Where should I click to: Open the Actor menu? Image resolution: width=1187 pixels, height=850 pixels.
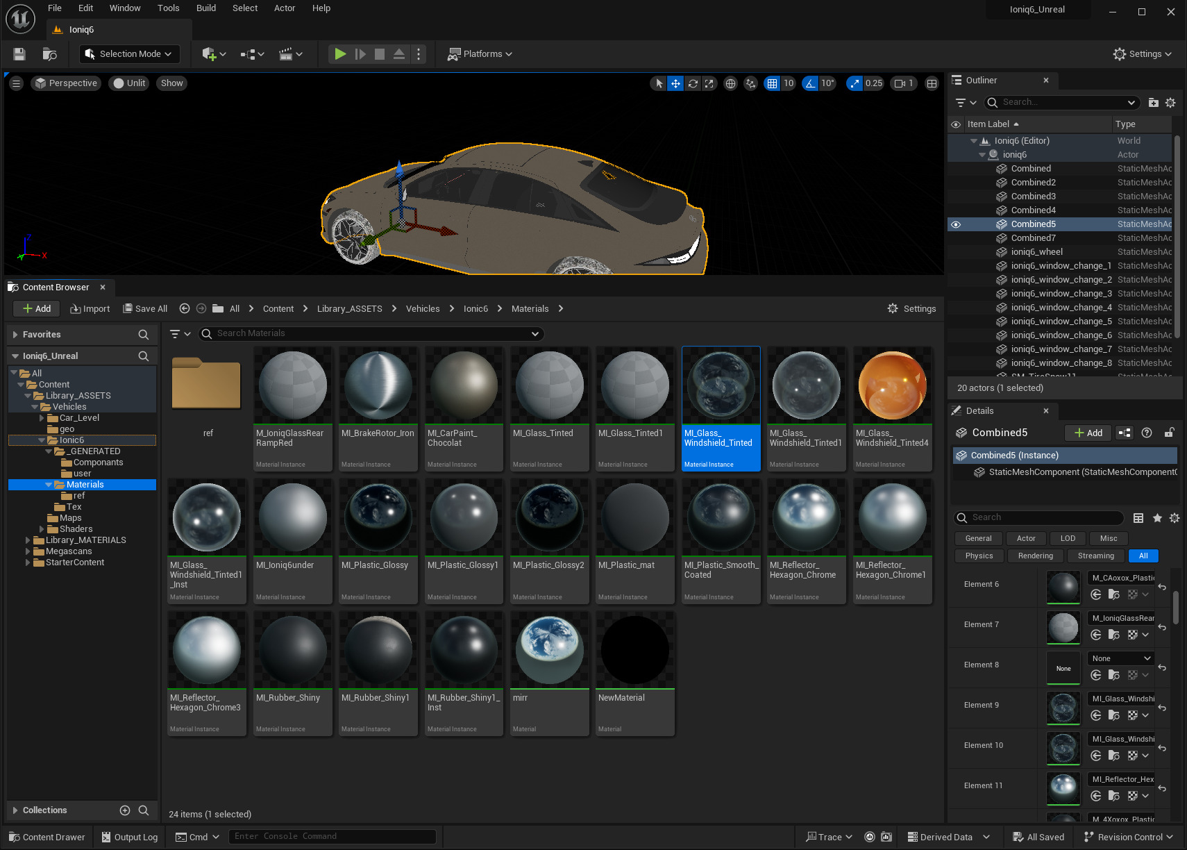pos(285,8)
